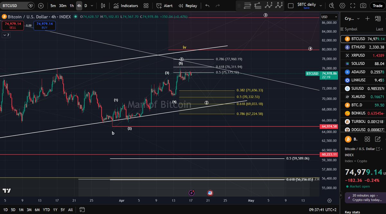This screenshot has height=214, width=386.
Task: Open the USD currency dropdown on price axis
Action: tap(329, 17)
